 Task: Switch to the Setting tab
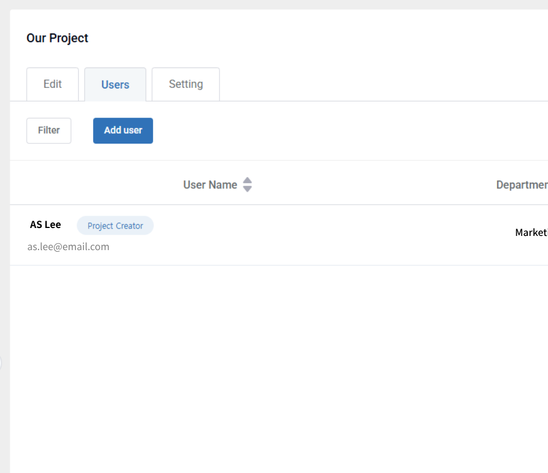pyautogui.click(x=186, y=85)
